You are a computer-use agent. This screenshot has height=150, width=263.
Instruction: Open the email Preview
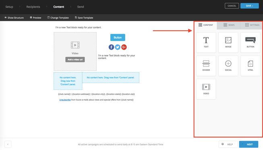coord(35,18)
